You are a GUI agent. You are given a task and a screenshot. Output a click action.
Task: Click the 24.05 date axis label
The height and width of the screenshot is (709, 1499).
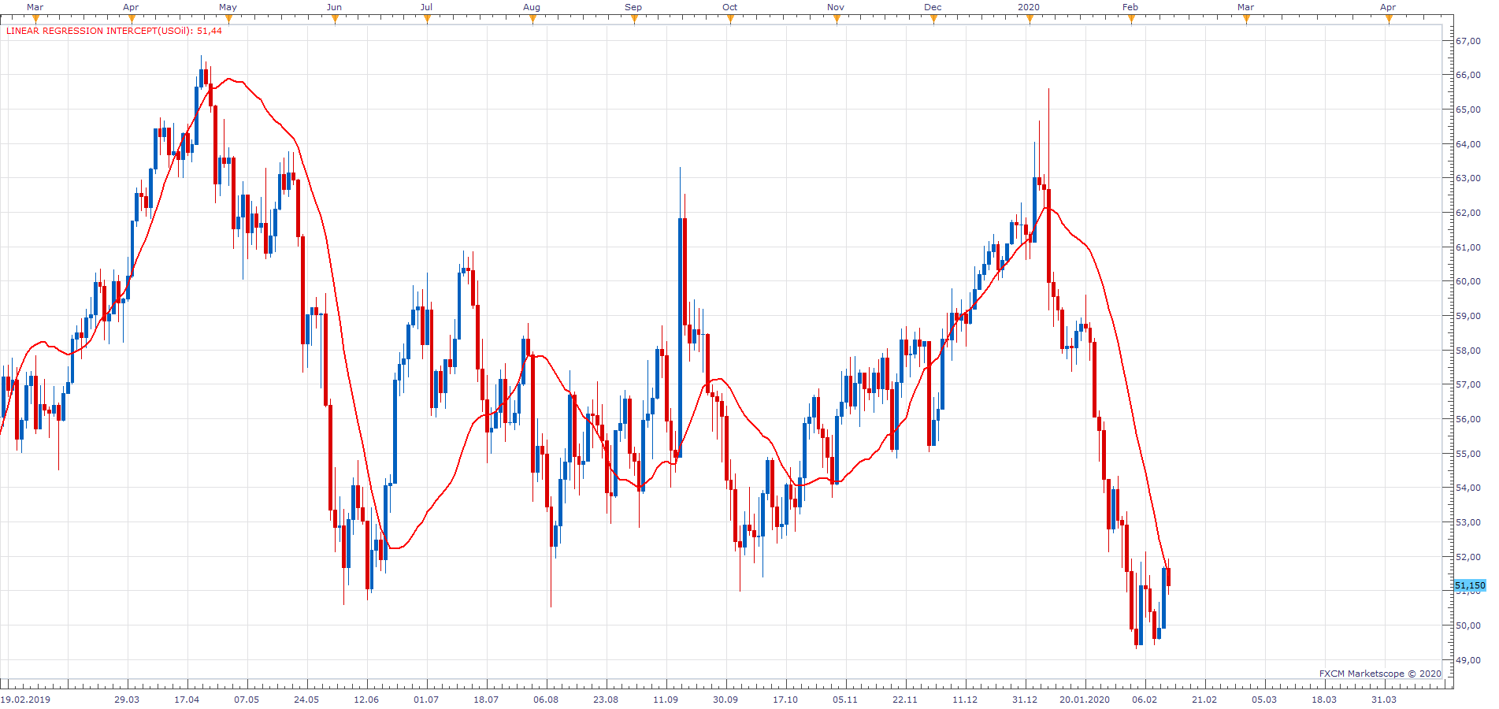(x=306, y=700)
